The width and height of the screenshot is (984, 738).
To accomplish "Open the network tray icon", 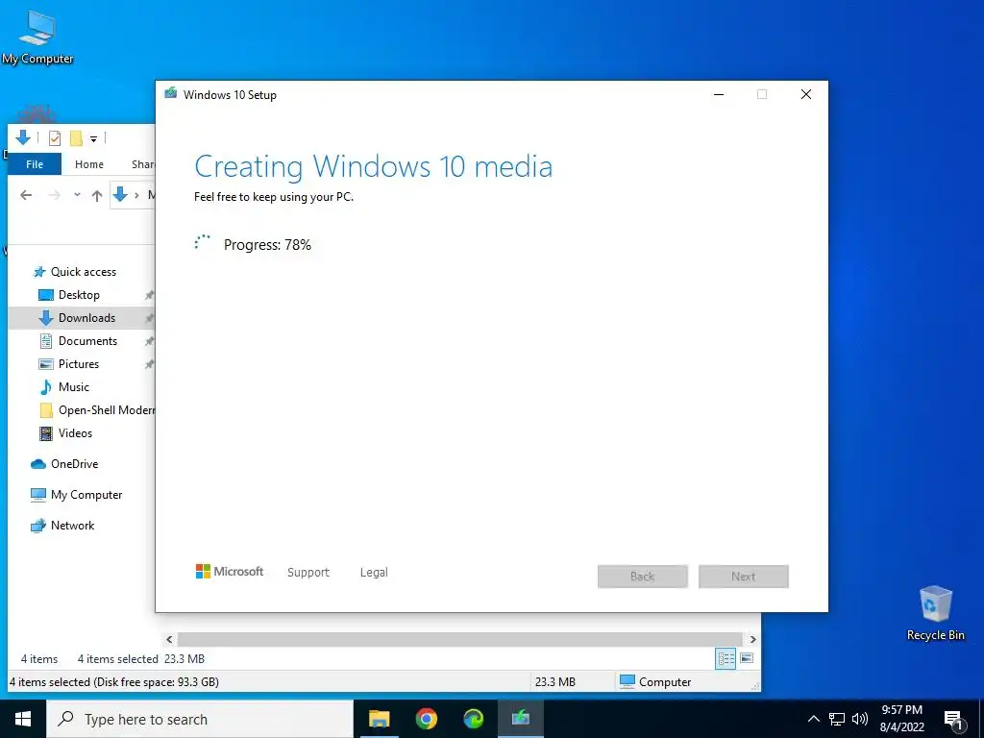I will coord(837,719).
